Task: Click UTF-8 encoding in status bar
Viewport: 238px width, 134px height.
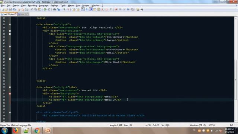Action: [212, 125]
